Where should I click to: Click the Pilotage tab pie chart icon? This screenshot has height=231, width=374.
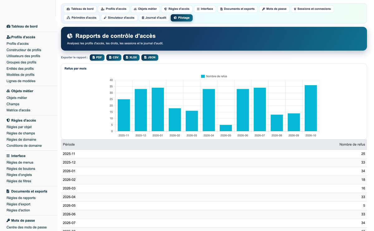point(175,18)
